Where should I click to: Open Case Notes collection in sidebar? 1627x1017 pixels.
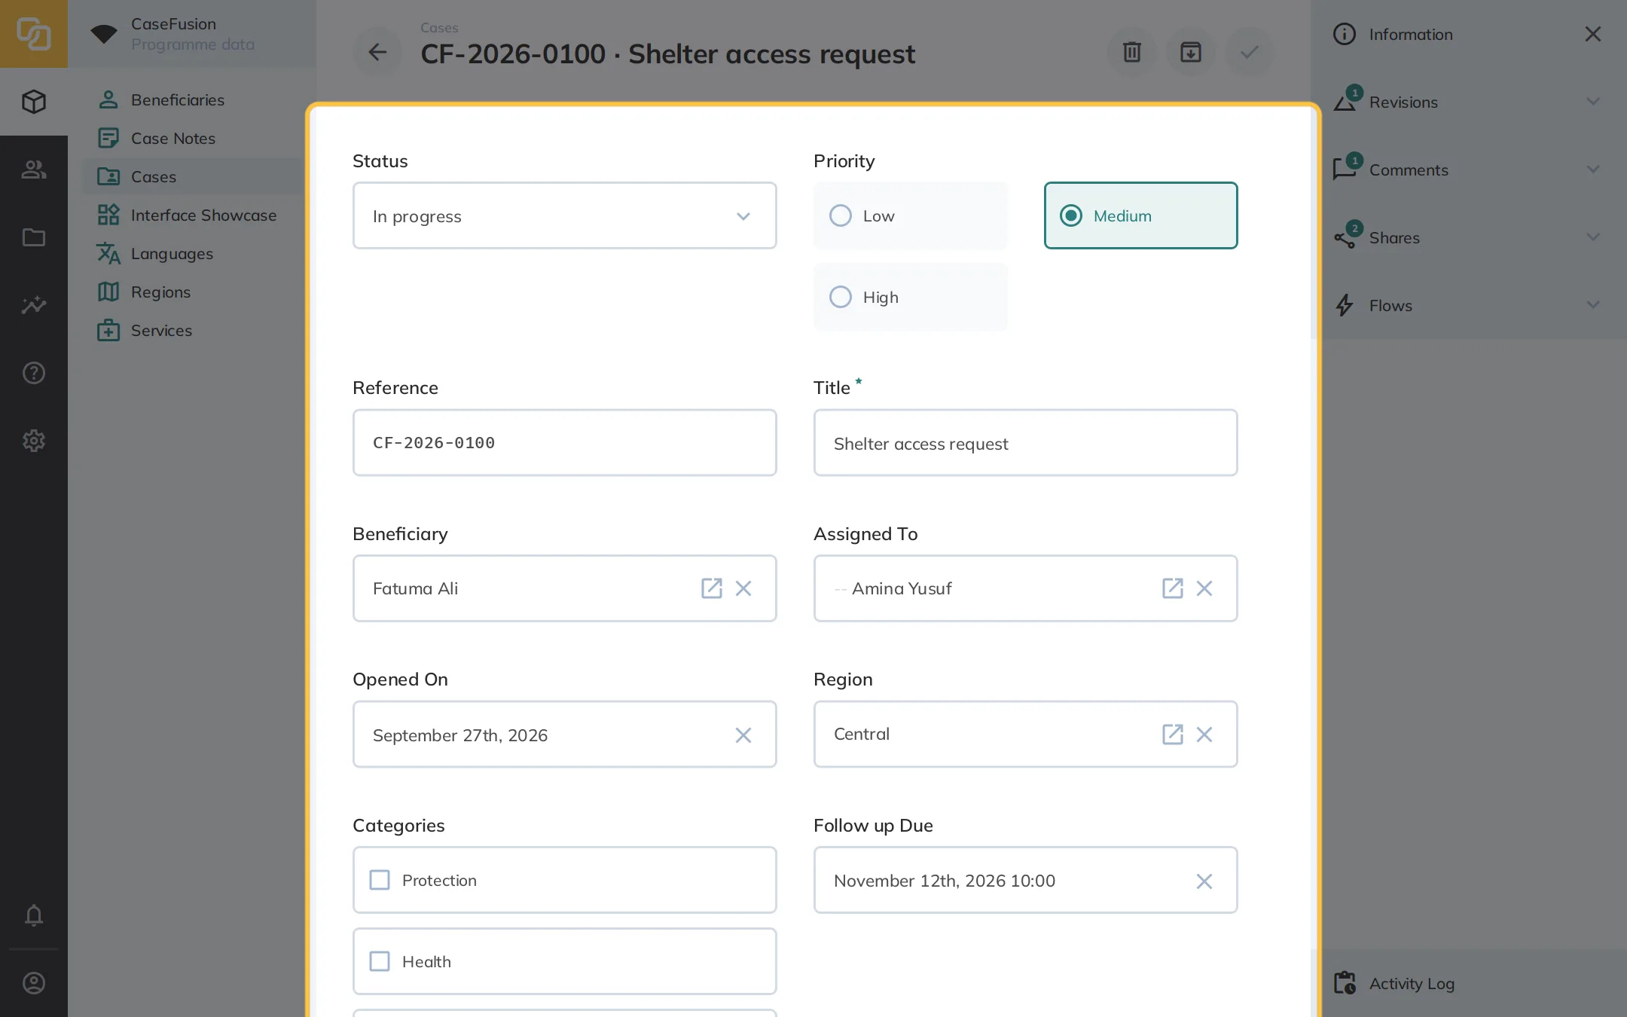click(x=192, y=139)
